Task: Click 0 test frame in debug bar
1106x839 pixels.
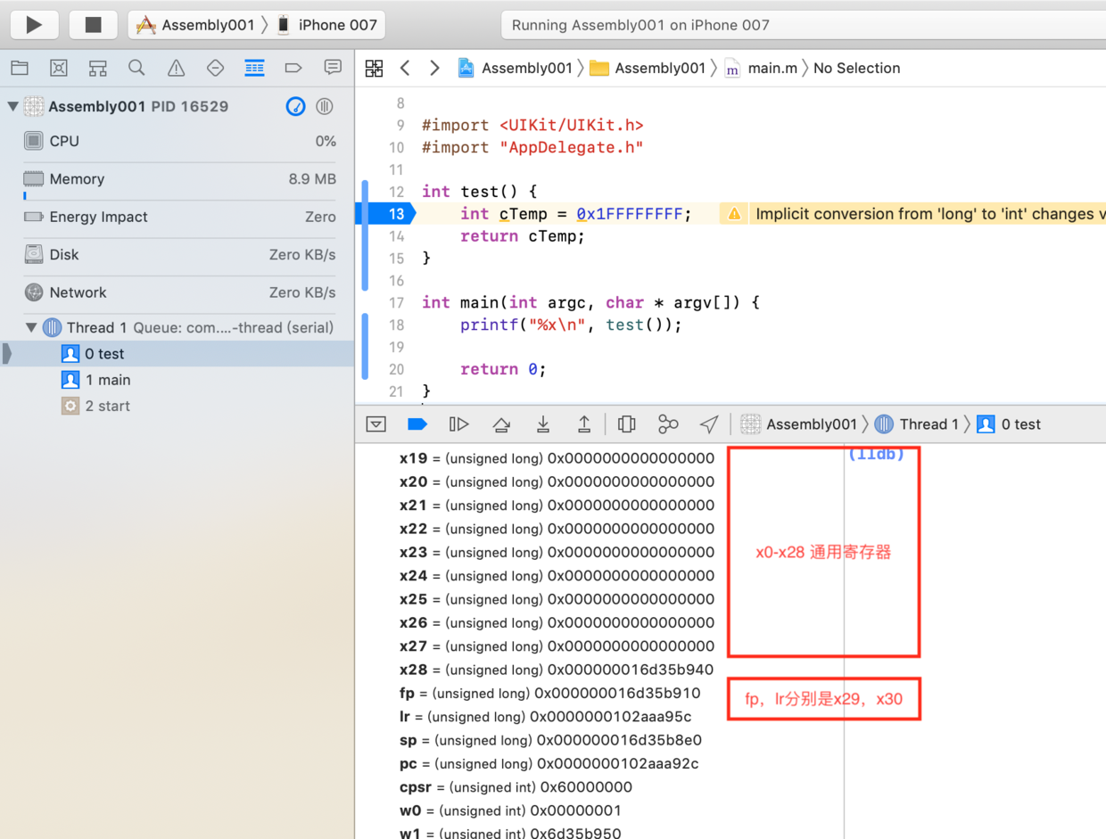Action: pyautogui.click(x=1009, y=424)
